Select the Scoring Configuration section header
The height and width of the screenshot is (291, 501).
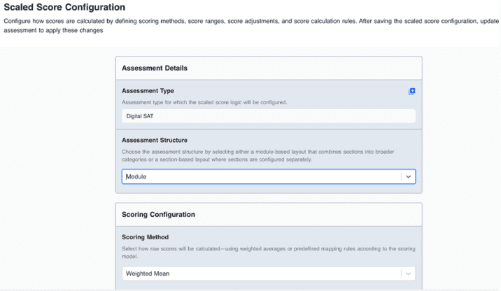click(158, 214)
